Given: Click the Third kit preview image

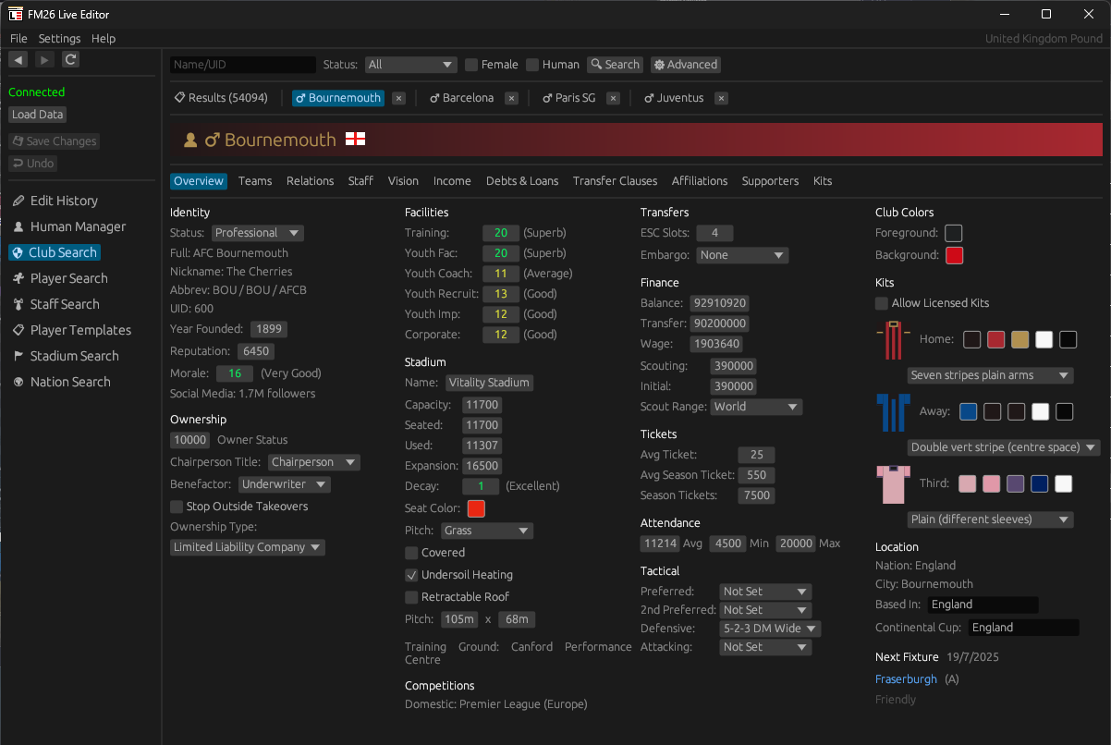Looking at the screenshot, I should pyautogui.click(x=893, y=484).
